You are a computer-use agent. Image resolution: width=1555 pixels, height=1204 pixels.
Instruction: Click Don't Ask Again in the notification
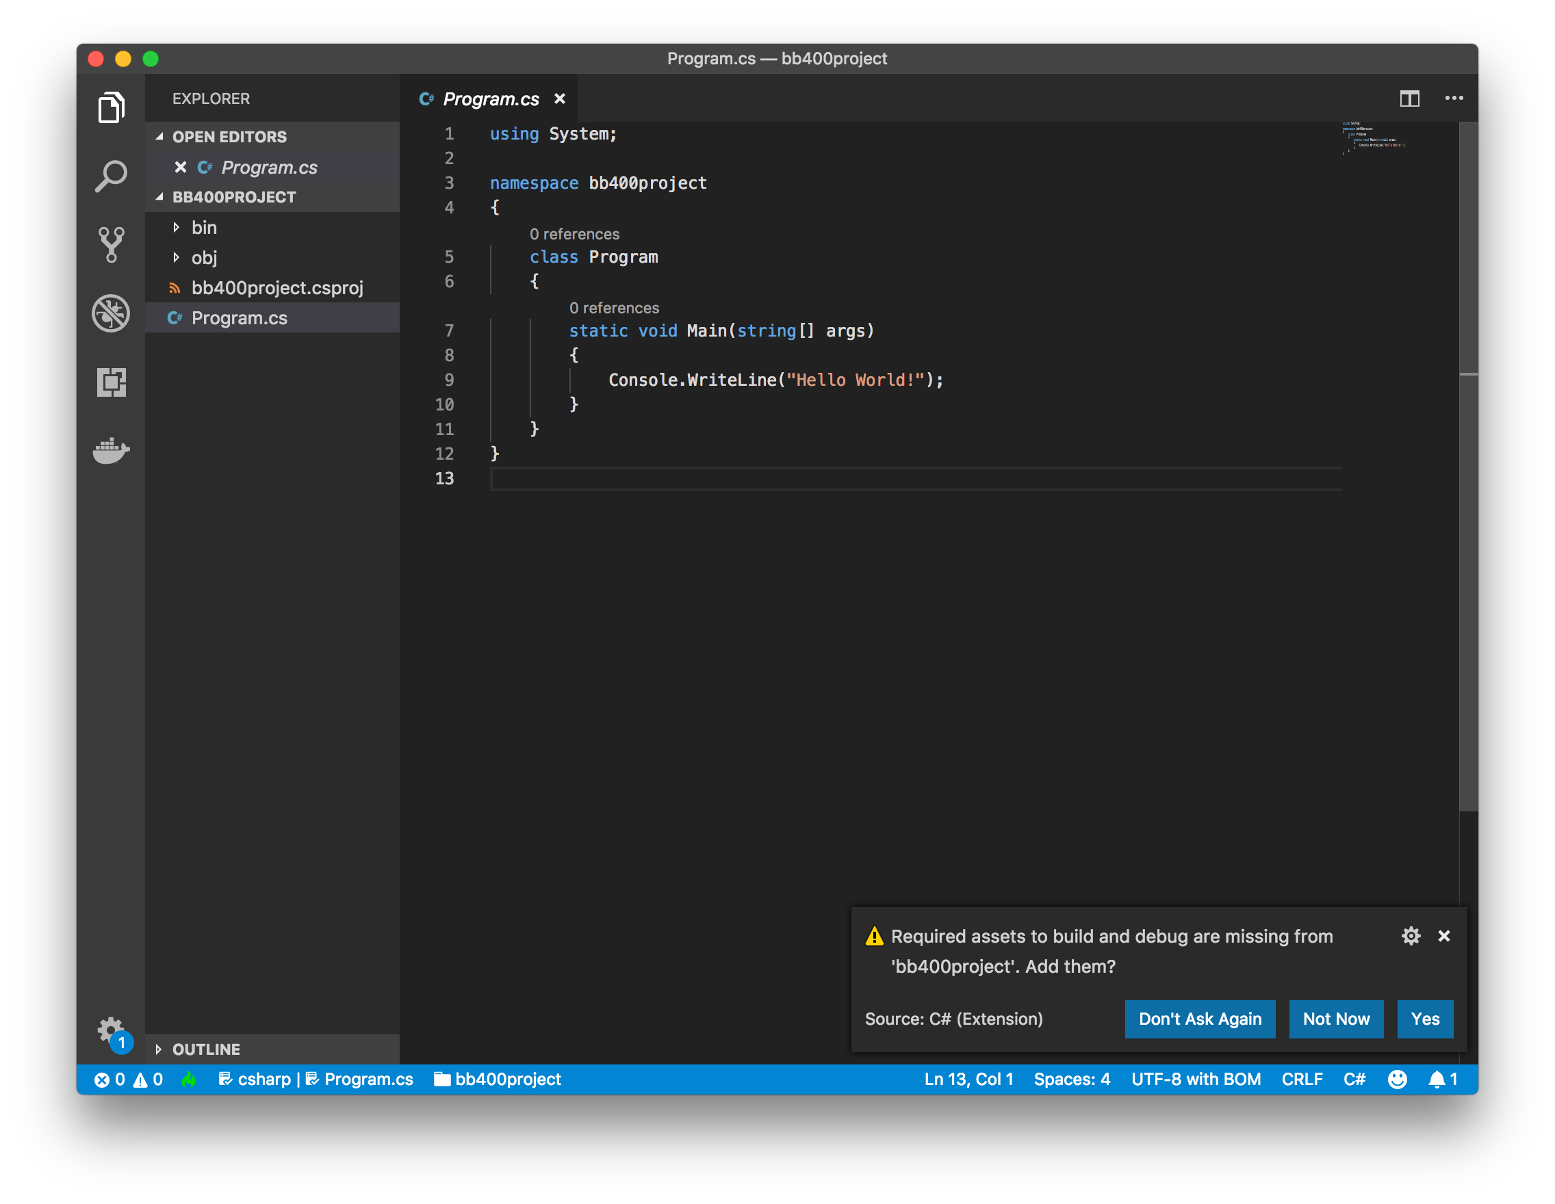point(1200,1019)
